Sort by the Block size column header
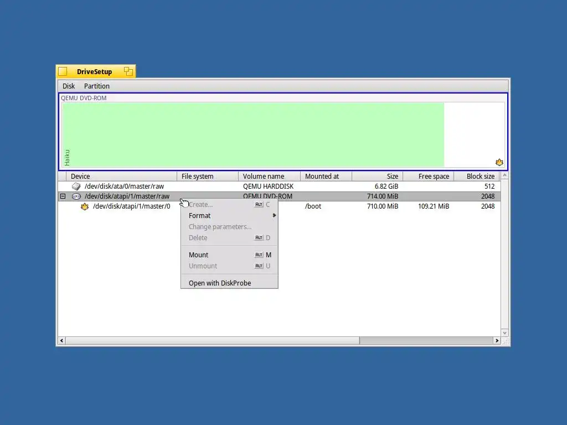Viewport: 567px width, 425px height. (x=477, y=177)
